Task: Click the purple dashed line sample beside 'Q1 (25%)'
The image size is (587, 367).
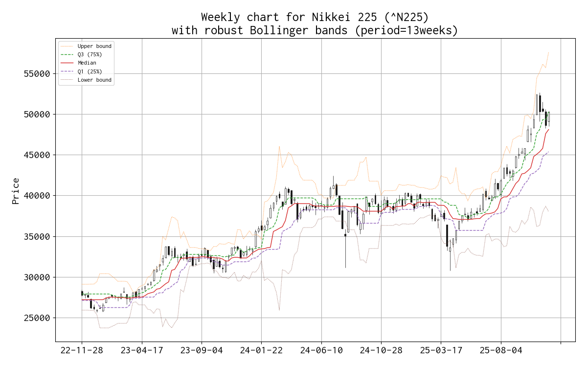Action: pos(68,71)
